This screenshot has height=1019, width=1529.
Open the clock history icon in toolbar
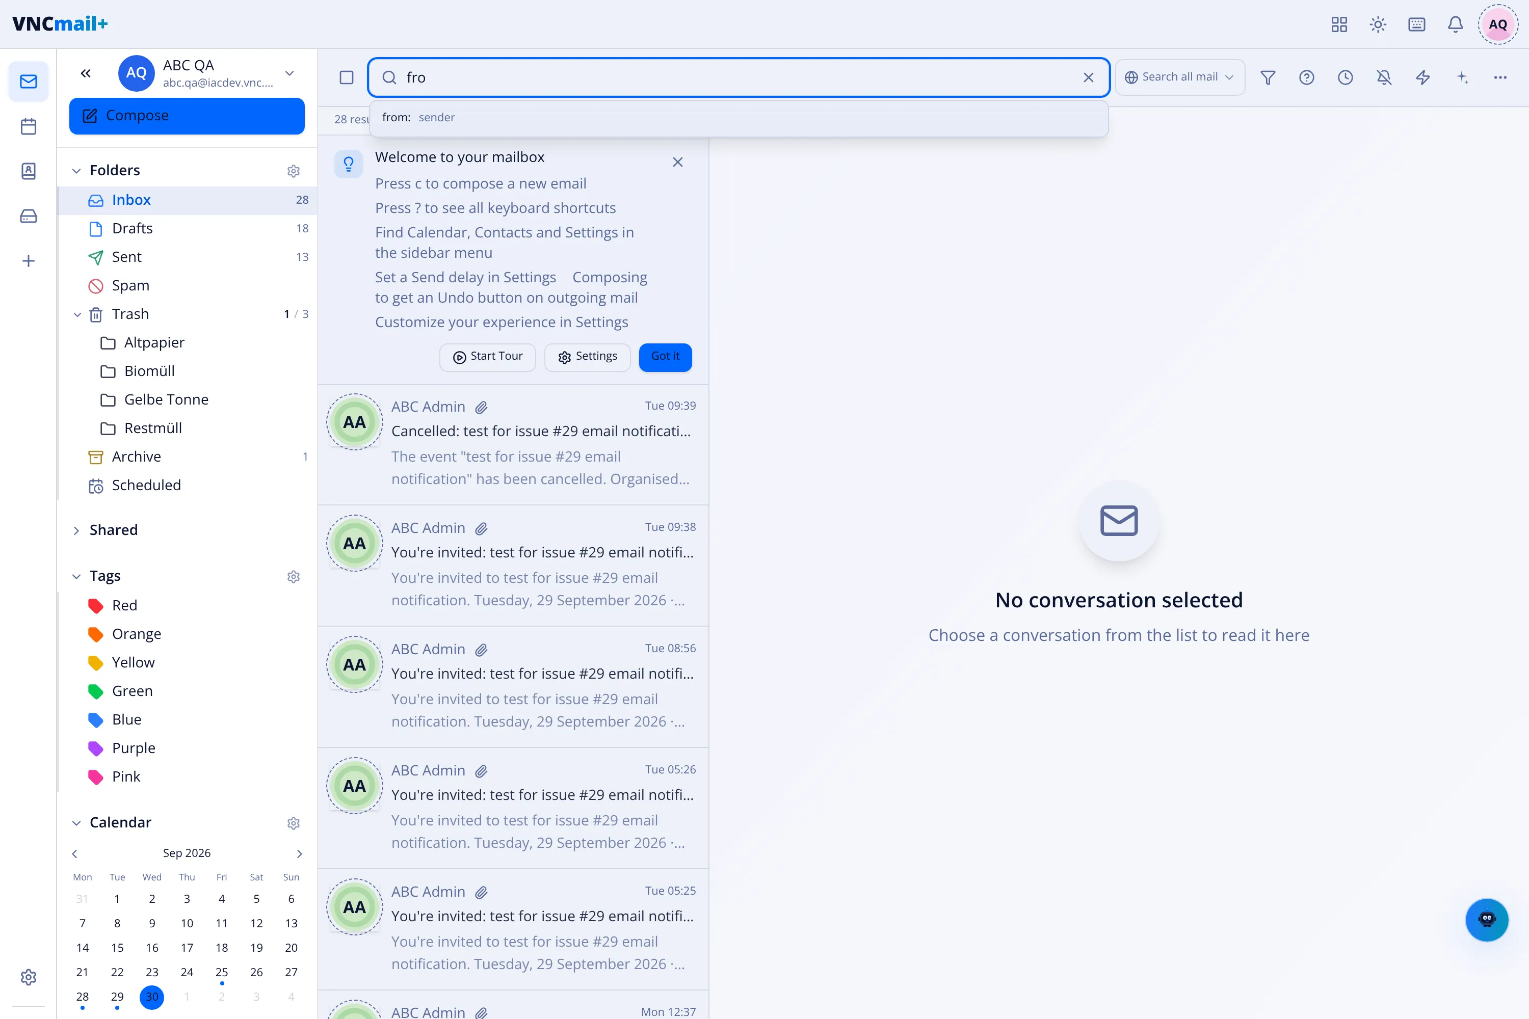(1345, 77)
